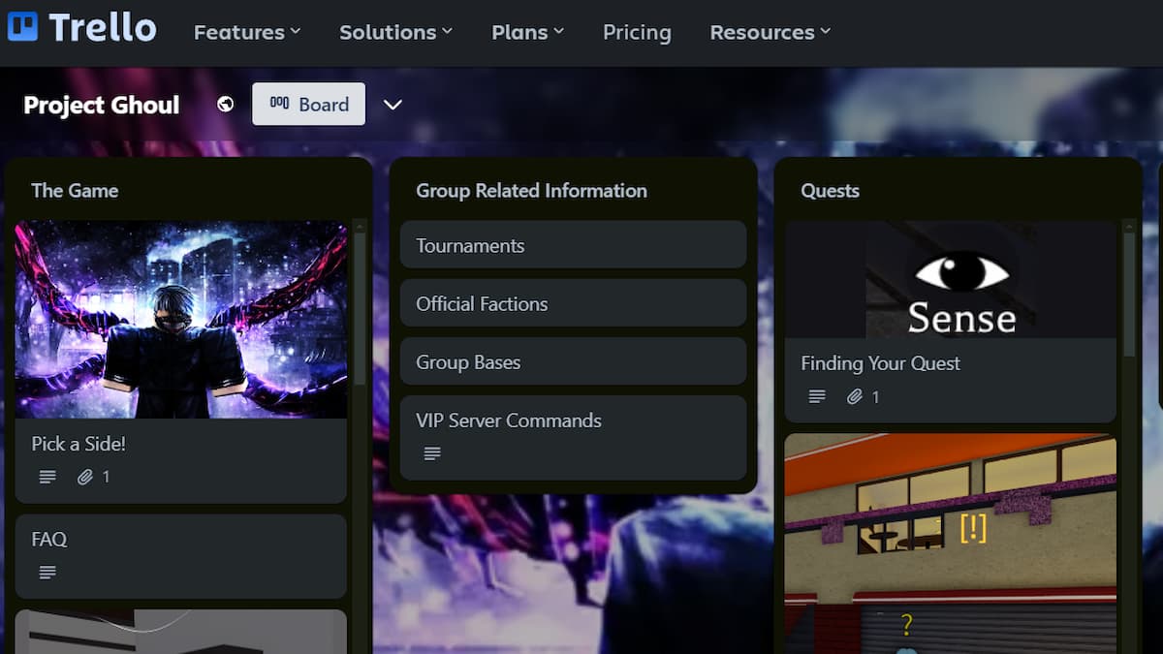The image size is (1163, 654).
Task: Open the Official Factions card
Action: (572, 303)
